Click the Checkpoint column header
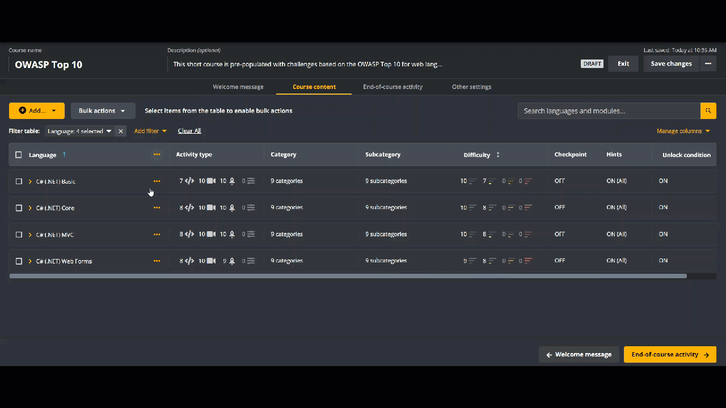The image size is (726, 408). coord(571,154)
